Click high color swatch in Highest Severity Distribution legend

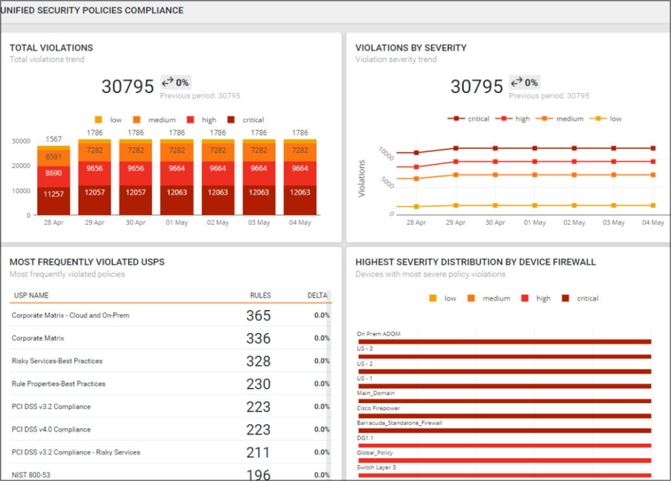coord(525,298)
